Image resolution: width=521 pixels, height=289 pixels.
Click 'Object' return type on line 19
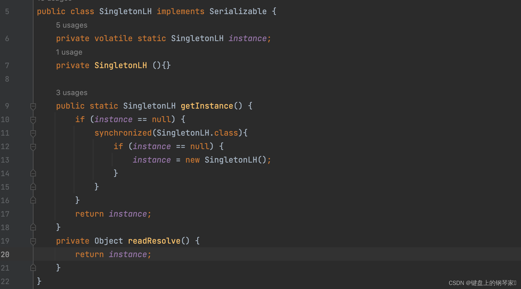109,241
